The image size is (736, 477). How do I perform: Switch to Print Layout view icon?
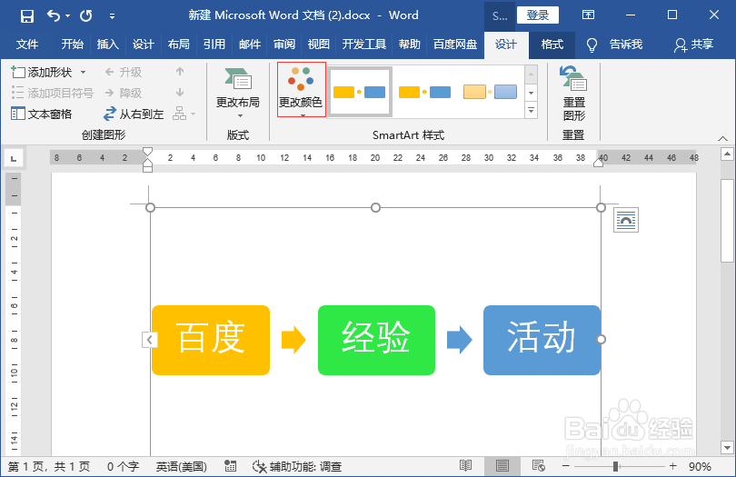click(502, 466)
